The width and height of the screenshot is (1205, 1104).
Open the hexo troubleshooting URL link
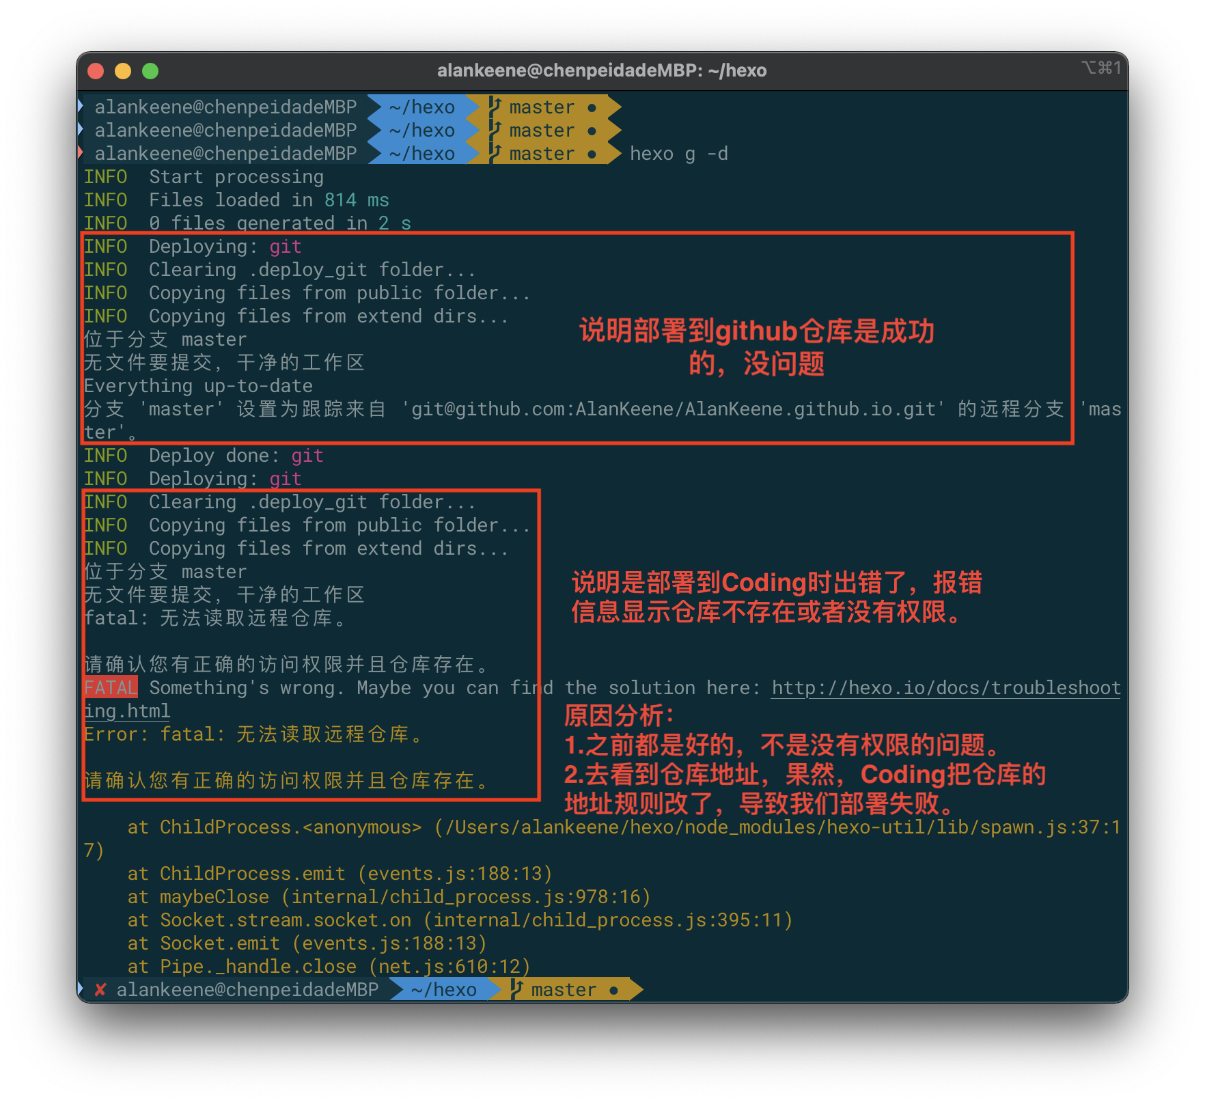[x=946, y=688]
